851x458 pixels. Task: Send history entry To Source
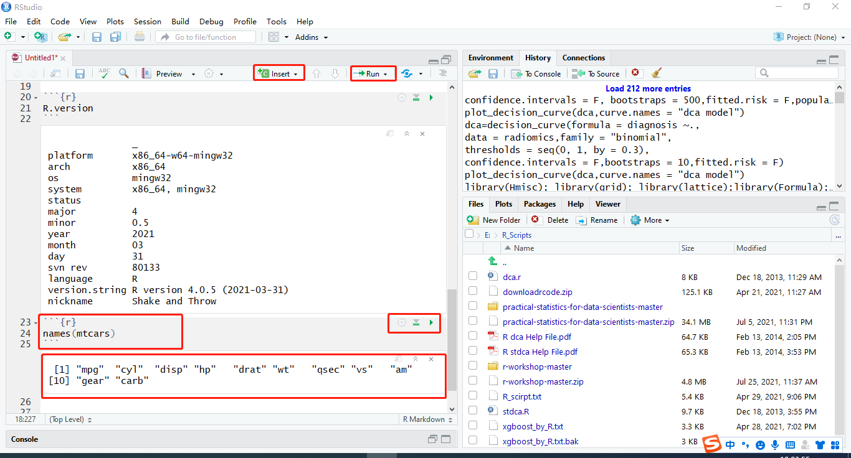[x=595, y=73]
